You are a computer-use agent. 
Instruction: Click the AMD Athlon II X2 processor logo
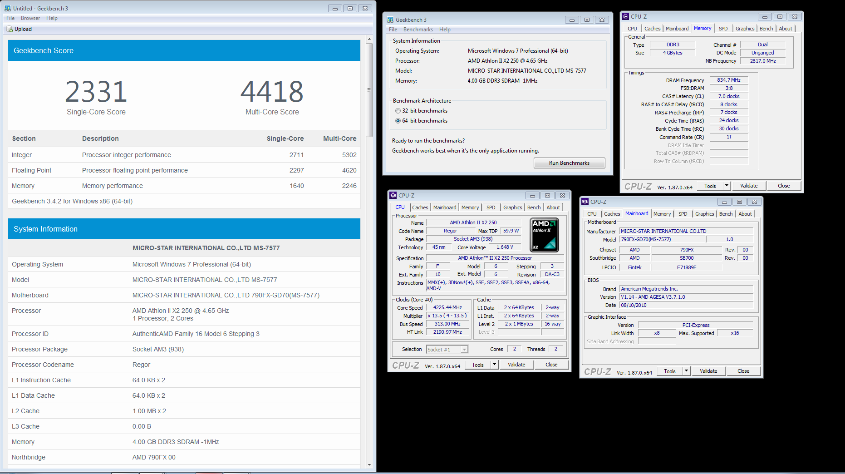coord(544,235)
